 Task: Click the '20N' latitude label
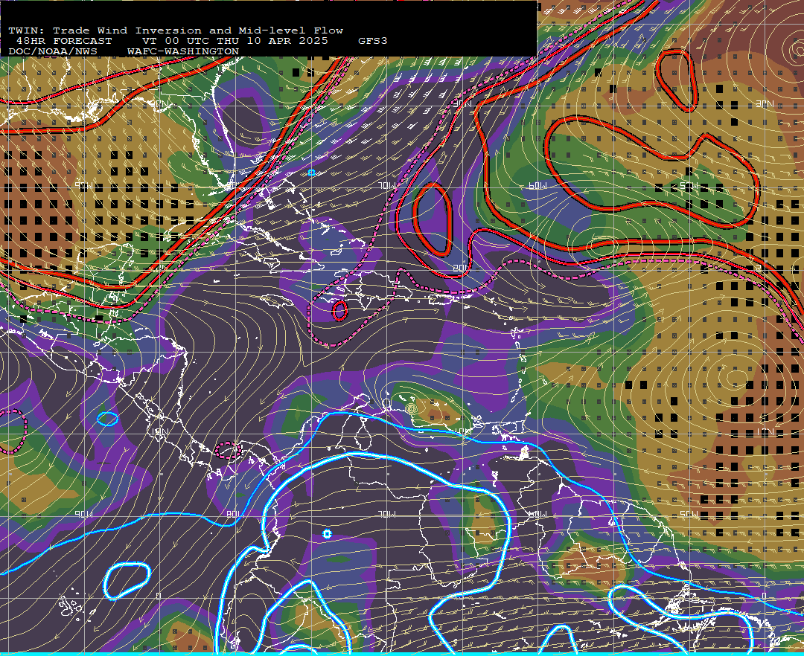point(461,268)
